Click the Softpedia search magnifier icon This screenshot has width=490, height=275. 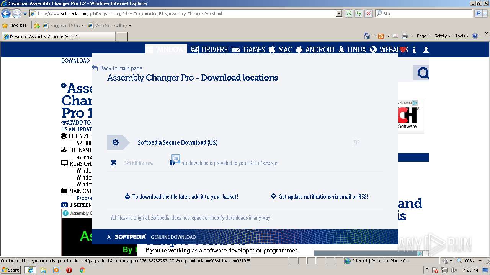click(422, 73)
